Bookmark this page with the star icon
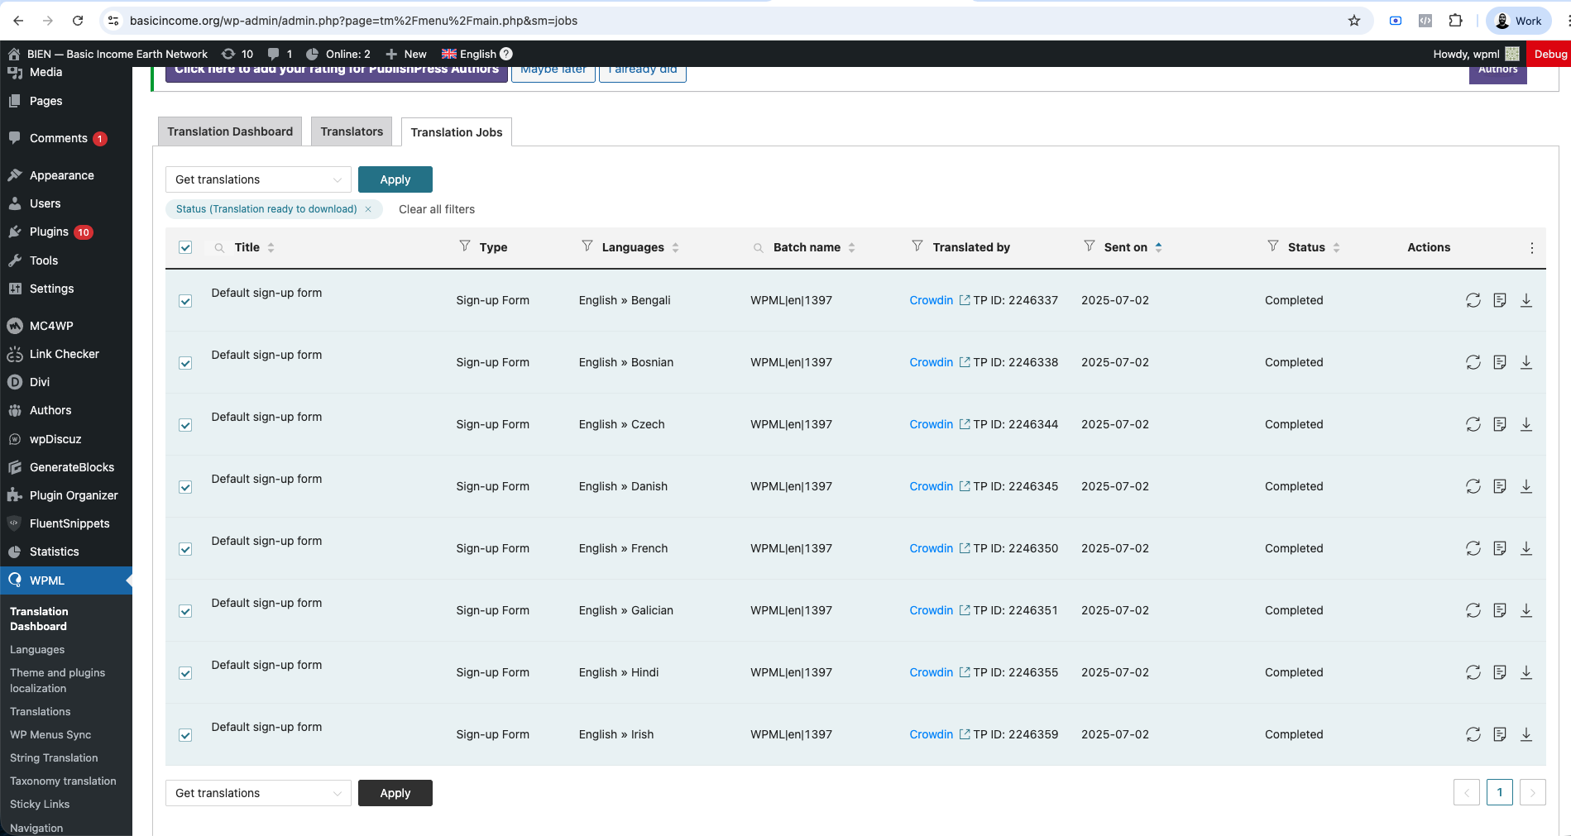This screenshot has height=836, width=1571. pos(1354,21)
